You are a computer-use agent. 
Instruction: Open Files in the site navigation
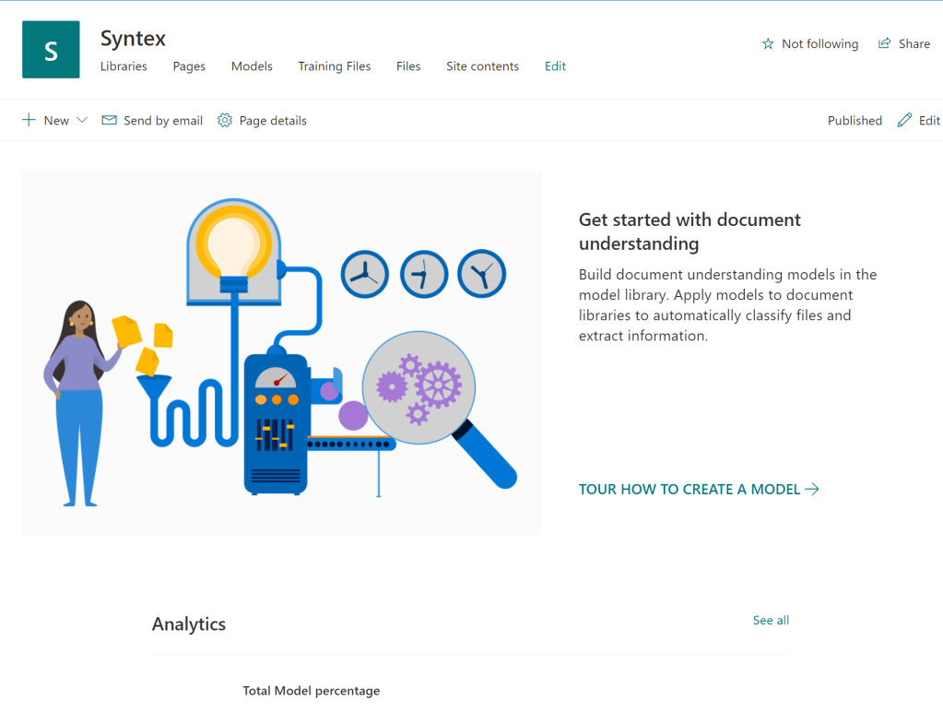pyautogui.click(x=408, y=66)
